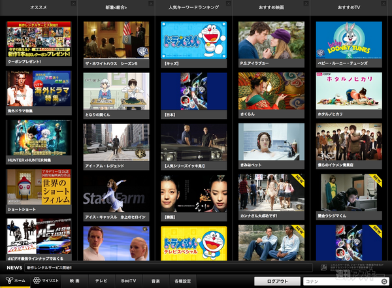The width and height of the screenshot is (392, 288).
Task: Open the 音楽 tab
Action: [155, 281]
